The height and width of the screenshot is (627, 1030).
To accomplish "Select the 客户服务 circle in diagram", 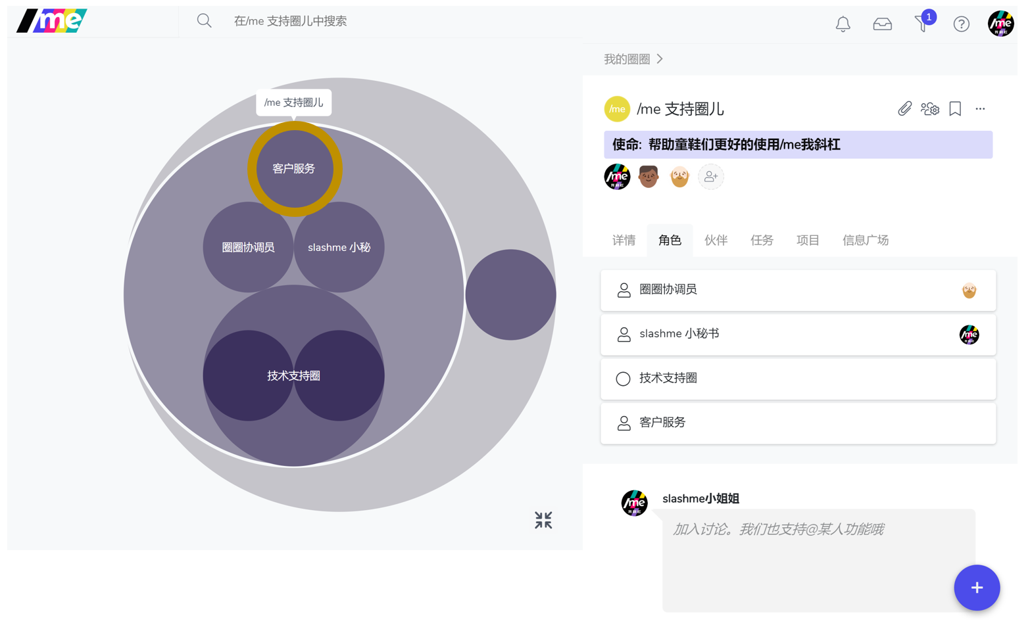I will pos(295,169).
